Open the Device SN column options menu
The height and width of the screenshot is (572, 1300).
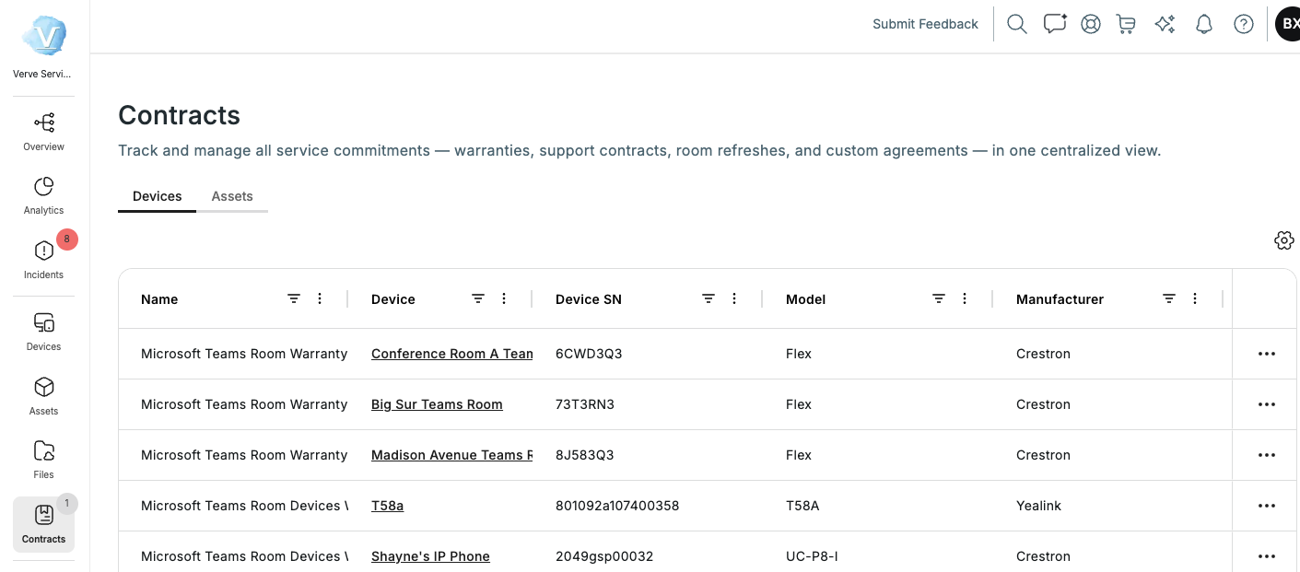[733, 298]
